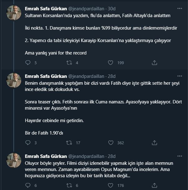
Task: Open more options on the first tweet
Action: (x=179, y=8)
